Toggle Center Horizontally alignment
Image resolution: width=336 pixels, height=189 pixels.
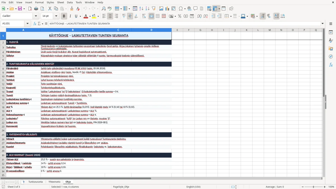[110, 16]
